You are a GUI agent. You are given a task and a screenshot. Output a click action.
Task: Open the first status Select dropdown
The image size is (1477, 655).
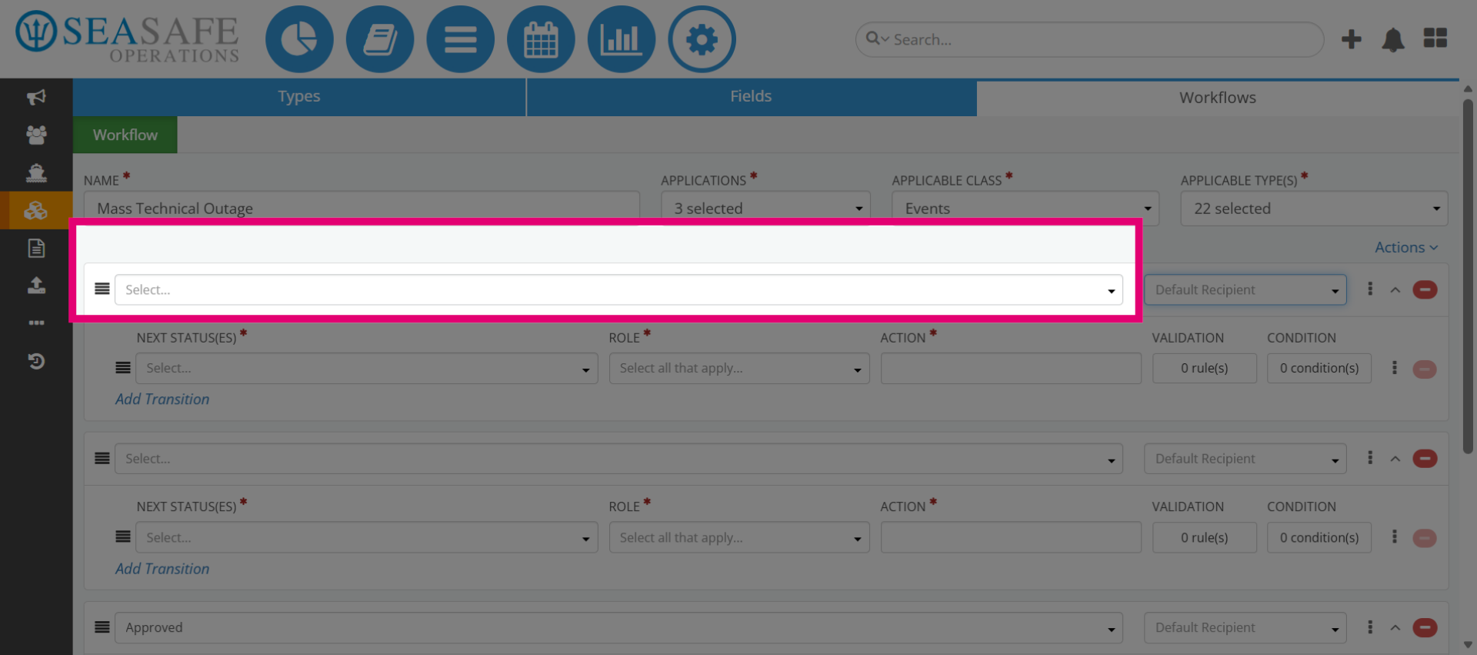(618, 290)
